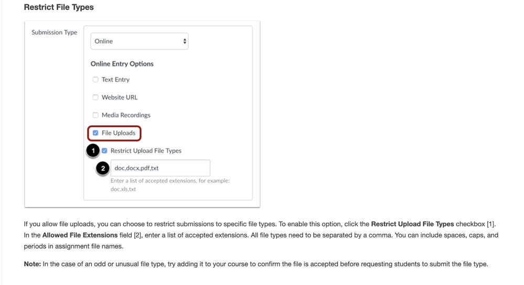
Task: Click bold 'Restrict Upload File Types' in paragraph
Action: [412, 224]
